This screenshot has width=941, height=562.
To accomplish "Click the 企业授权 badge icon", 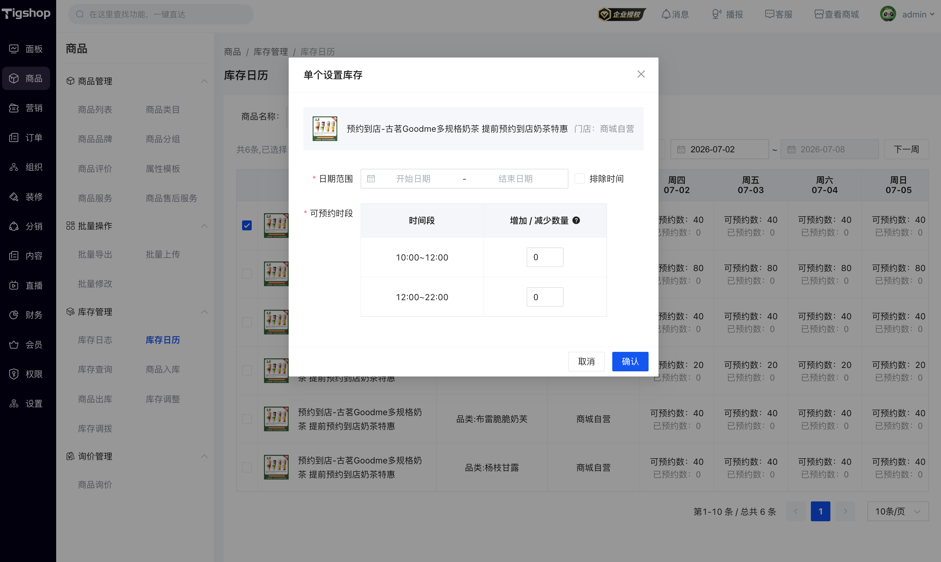I will click(604, 14).
